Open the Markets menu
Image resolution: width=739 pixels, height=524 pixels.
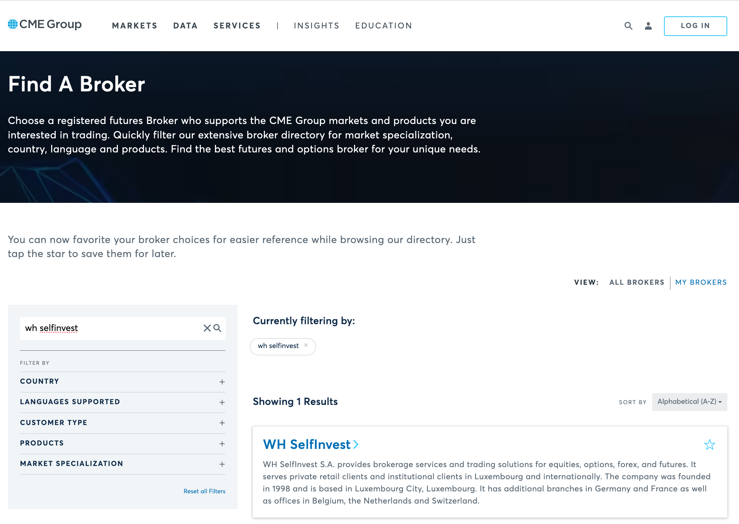pos(135,26)
